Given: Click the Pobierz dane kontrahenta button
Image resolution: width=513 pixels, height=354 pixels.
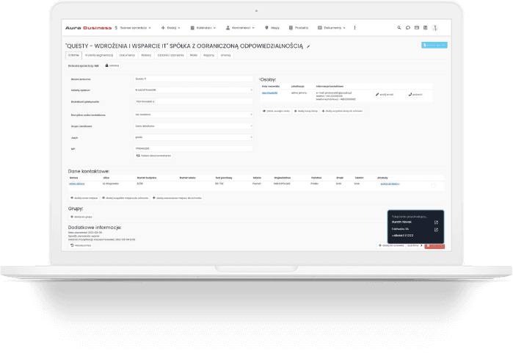Looking at the screenshot, I should [x=153, y=156].
